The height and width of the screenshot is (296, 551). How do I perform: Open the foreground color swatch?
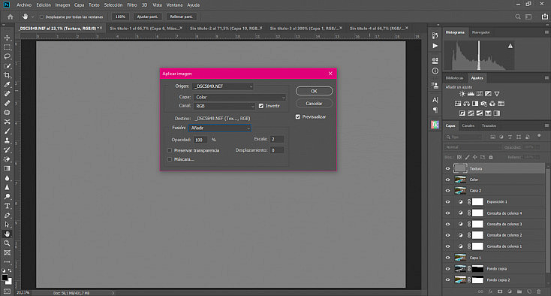pyautogui.click(x=5, y=278)
